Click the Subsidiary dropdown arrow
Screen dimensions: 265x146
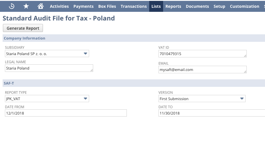pos(85,54)
